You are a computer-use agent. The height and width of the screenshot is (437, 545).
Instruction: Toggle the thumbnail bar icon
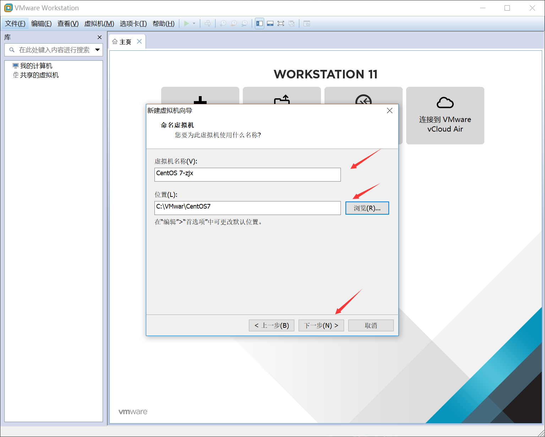pos(270,23)
